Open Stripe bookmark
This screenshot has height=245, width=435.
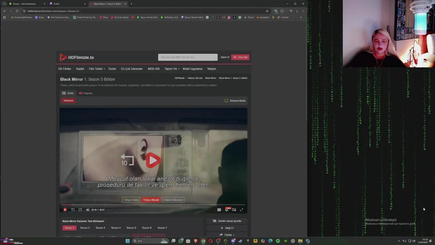tap(39, 17)
